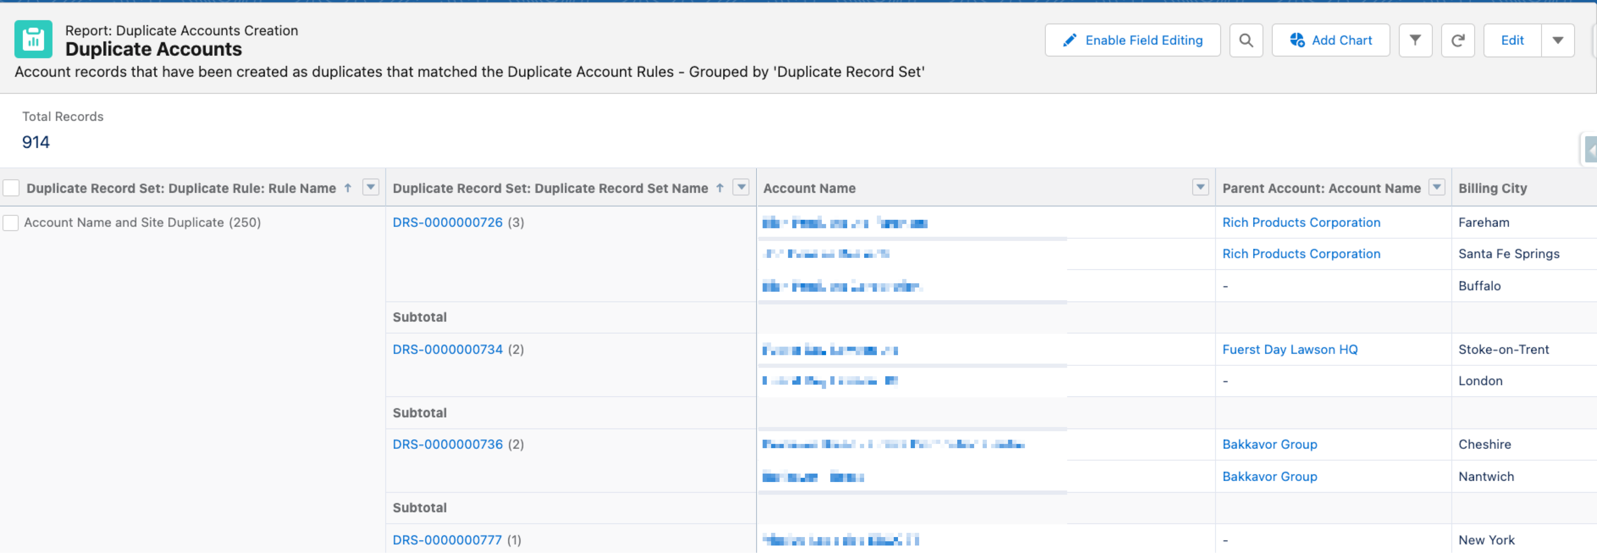
Task: Select the Santa Fe Springs cell
Action: click(1524, 255)
